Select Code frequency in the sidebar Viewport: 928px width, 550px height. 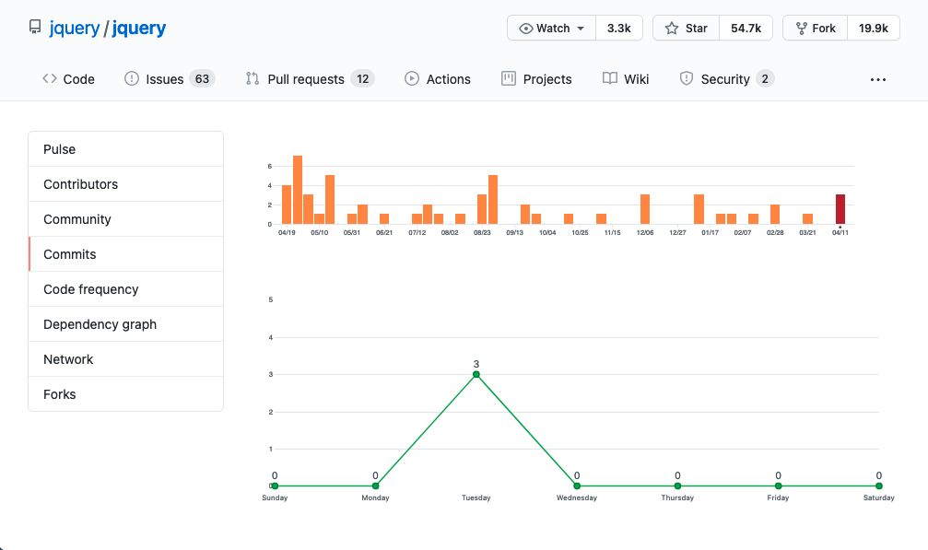(x=126, y=288)
